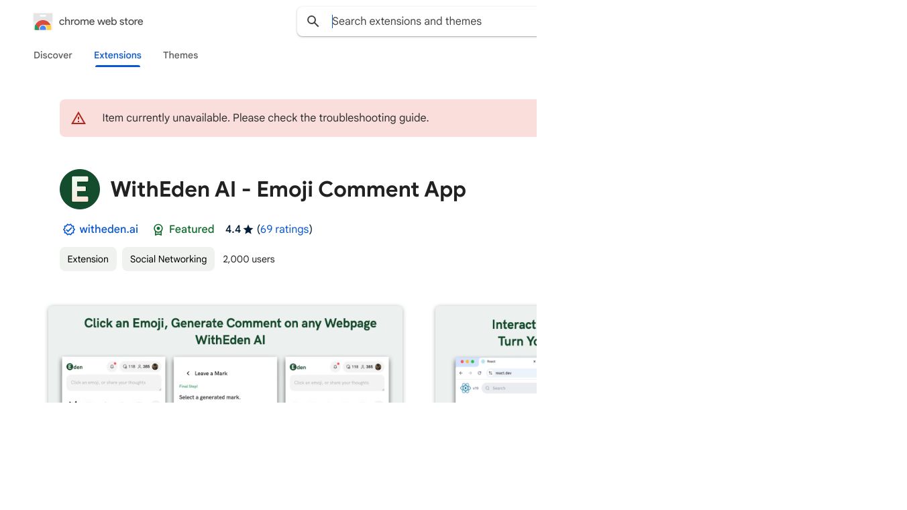Click the 'chrome web store' title text
Screen dimensions: 907x510
[x=101, y=21]
